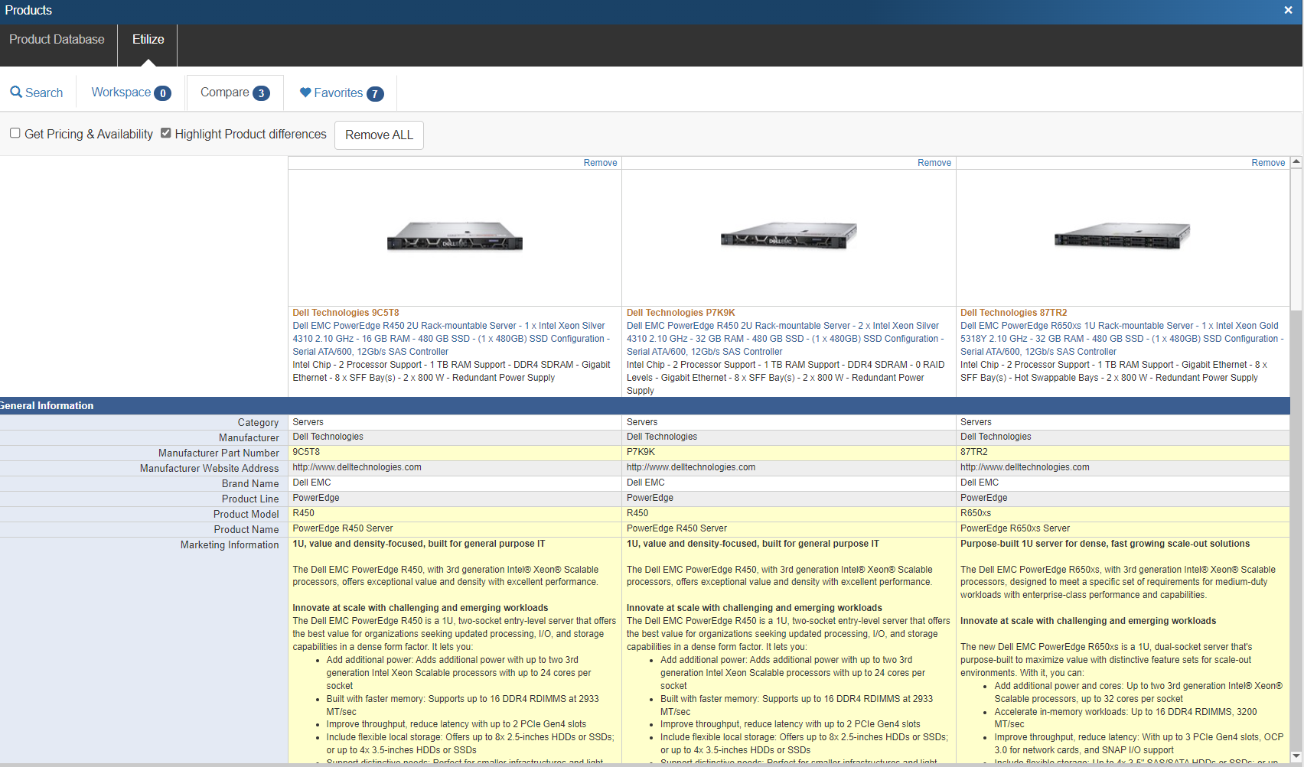The width and height of the screenshot is (1304, 767).
Task: Click the first PowerEdge R450 server image
Action: [x=455, y=236]
